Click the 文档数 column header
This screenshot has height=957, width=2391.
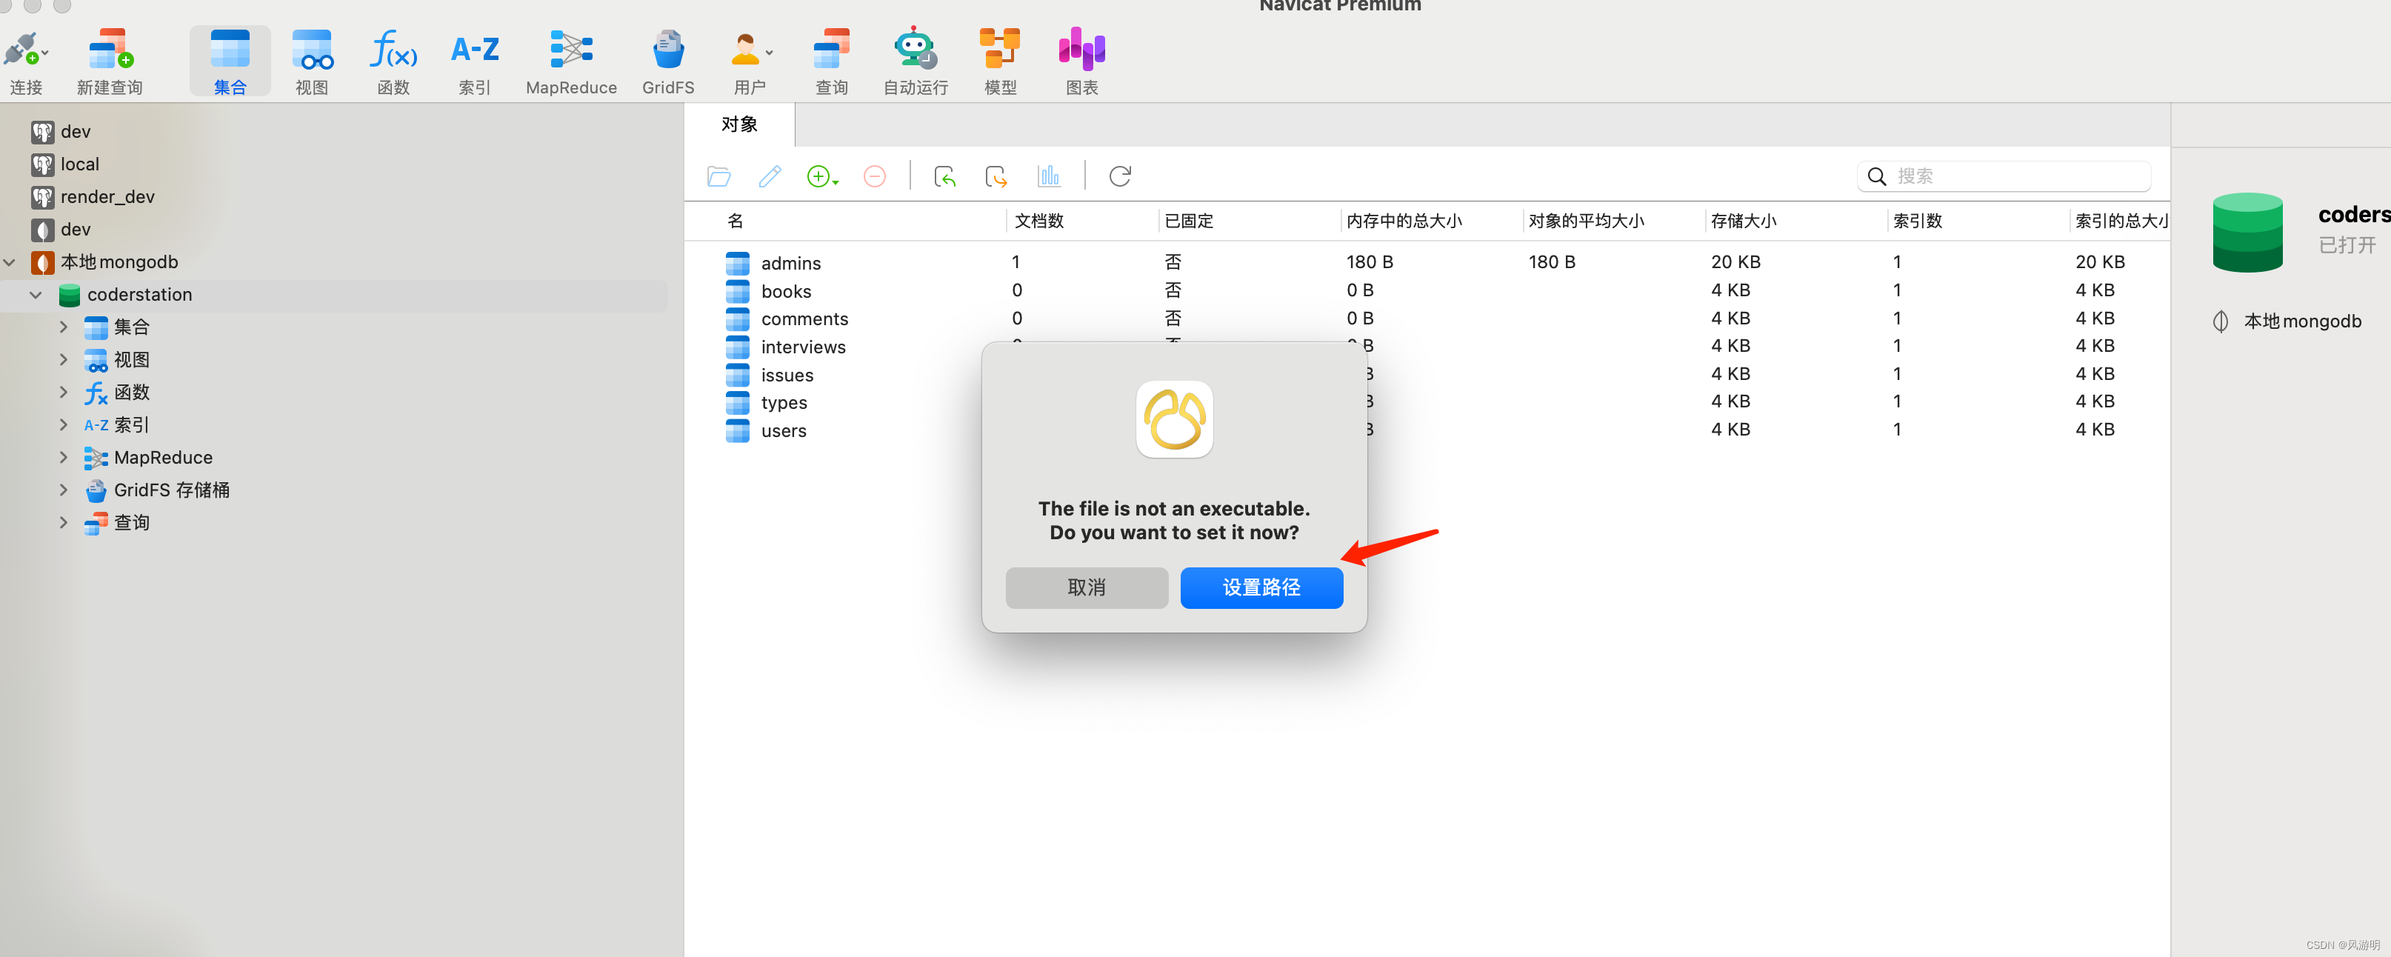coord(1038,221)
